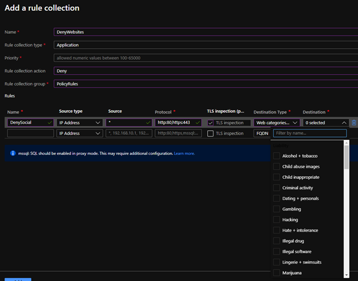Check the Dating + personals category
The image size is (358, 281).
click(277, 198)
